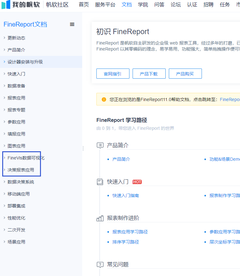Expand the 产品简介 sidebar chevron

pos(4,50)
